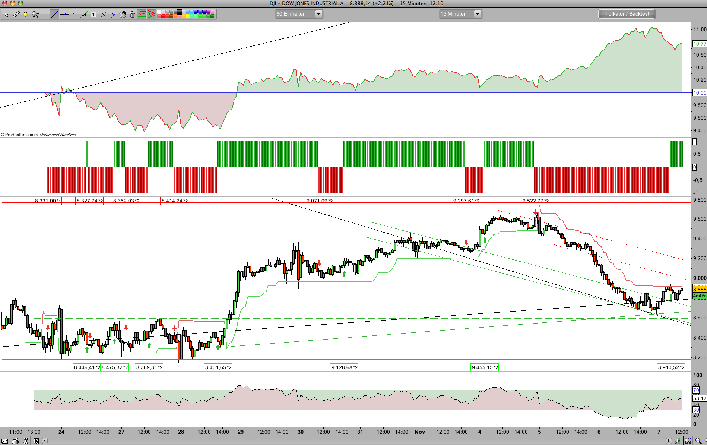
Task: Open the 50 Einheiten dropdown
Action: tap(299, 14)
